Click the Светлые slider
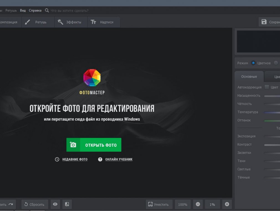 (272, 170)
